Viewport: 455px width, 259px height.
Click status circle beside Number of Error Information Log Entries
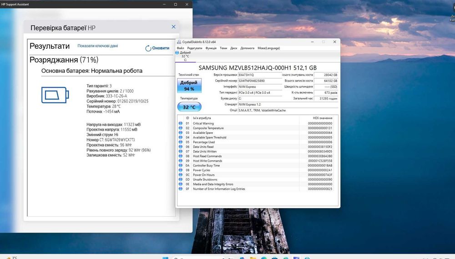point(181,189)
